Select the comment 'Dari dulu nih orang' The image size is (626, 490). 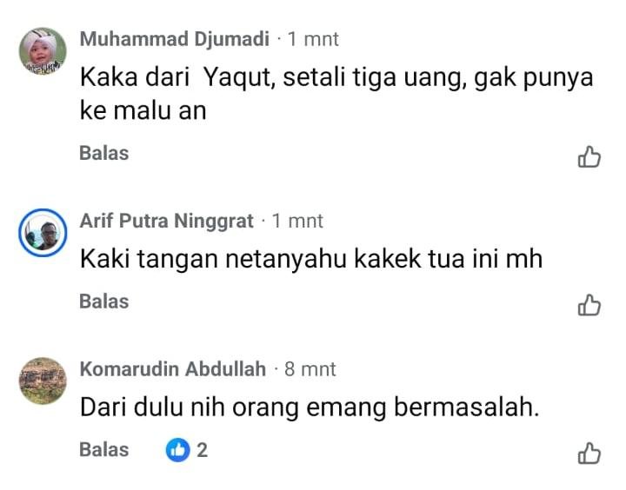190,407
